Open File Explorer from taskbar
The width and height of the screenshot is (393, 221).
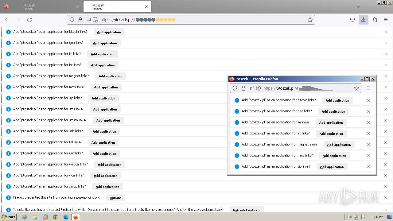(35, 217)
